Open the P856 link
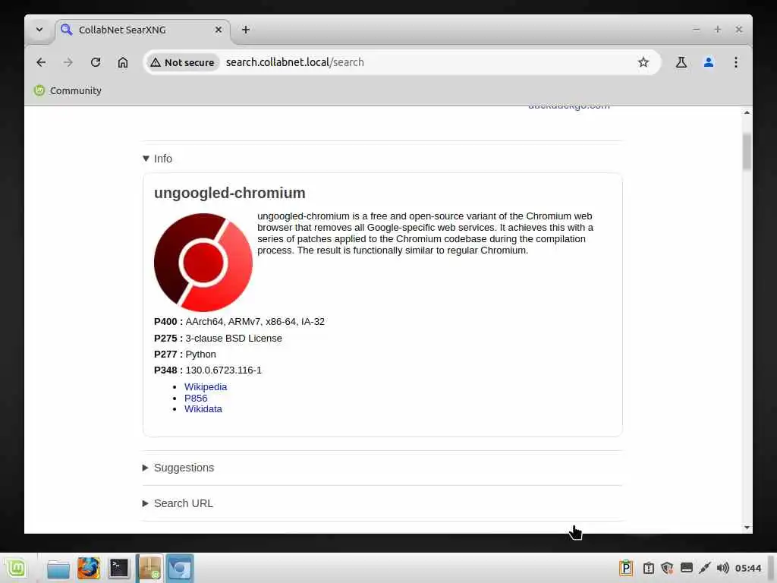This screenshot has width=777, height=583. pyautogui.click(x=196, y=398)
